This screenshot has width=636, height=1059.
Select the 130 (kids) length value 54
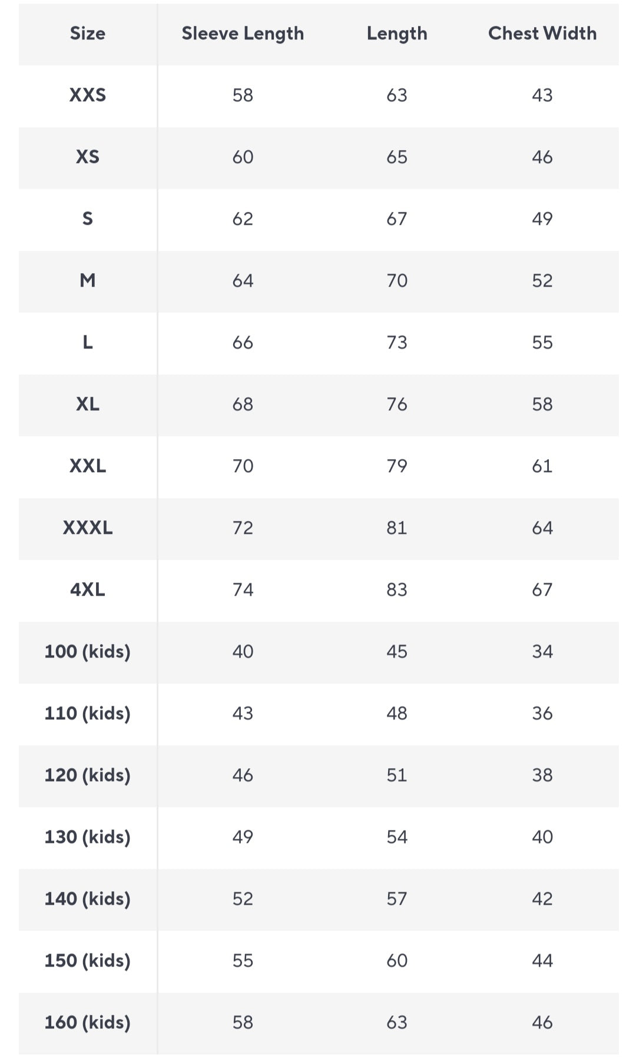click(x=397, y=837)
